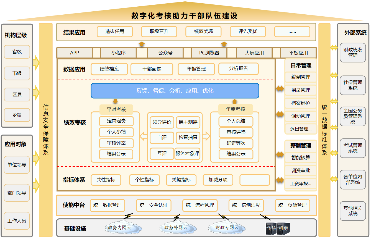This screenshot has width=371, height=239.
Task: Open the 大屏应用 tab
Action: [254, 53]
